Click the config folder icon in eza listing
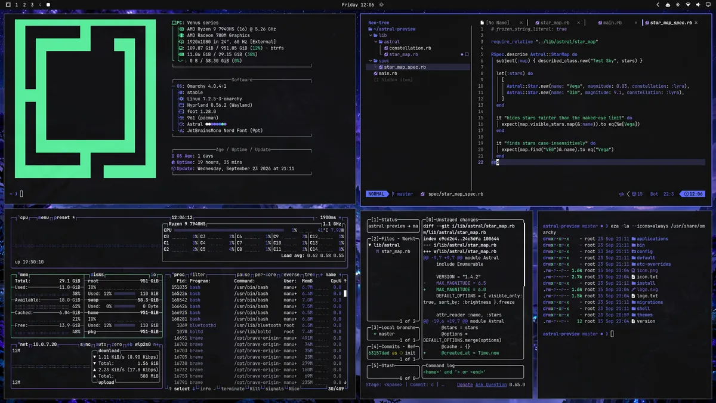716x403 pixels. (x=633, y=251)
